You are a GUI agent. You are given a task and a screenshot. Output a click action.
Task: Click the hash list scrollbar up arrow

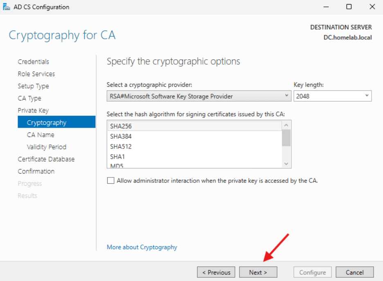click(x=286, y=125)
